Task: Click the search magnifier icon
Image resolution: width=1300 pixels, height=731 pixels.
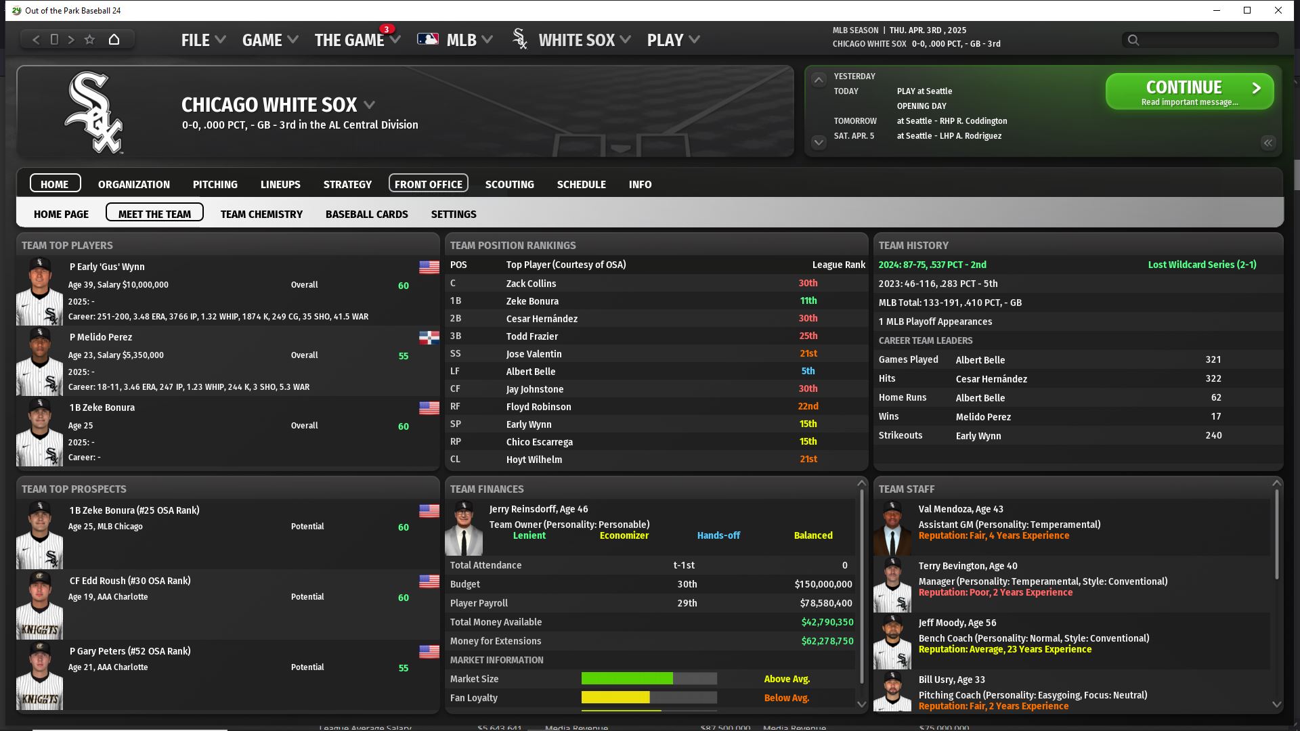Action: pos(1133,40)
